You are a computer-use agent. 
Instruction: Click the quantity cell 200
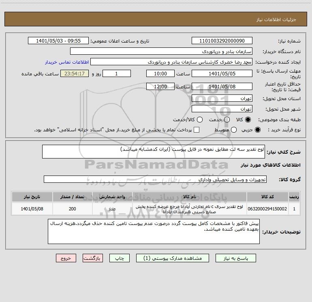pos(73,209)
